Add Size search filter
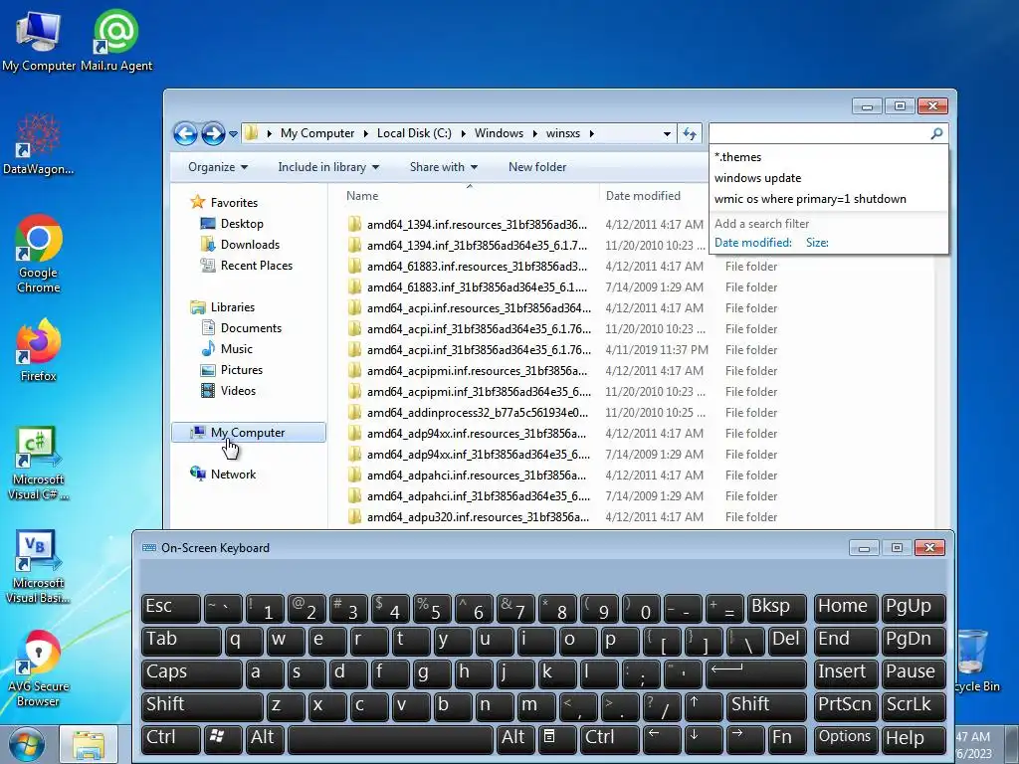 (817, 243)
